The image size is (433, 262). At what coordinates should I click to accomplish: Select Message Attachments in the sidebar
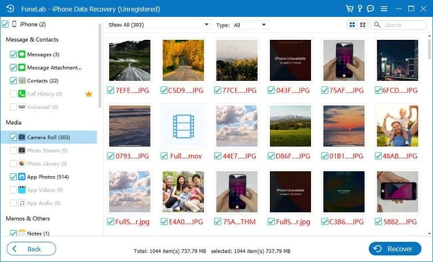click(x=54, y=67)
